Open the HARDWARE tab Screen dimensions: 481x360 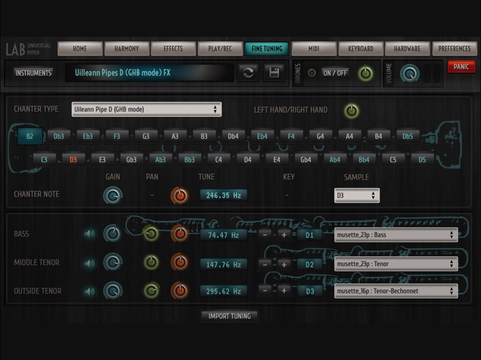pyautogui.click(x=407, y=49)
